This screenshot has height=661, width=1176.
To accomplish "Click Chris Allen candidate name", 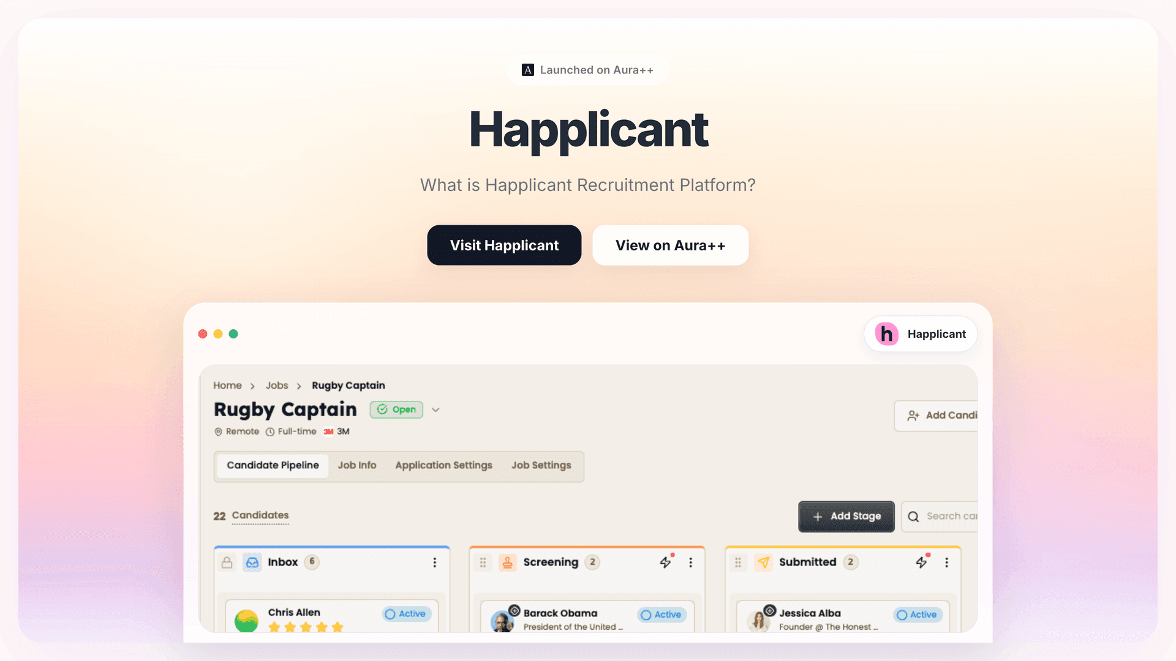I will tap(294, 613).
